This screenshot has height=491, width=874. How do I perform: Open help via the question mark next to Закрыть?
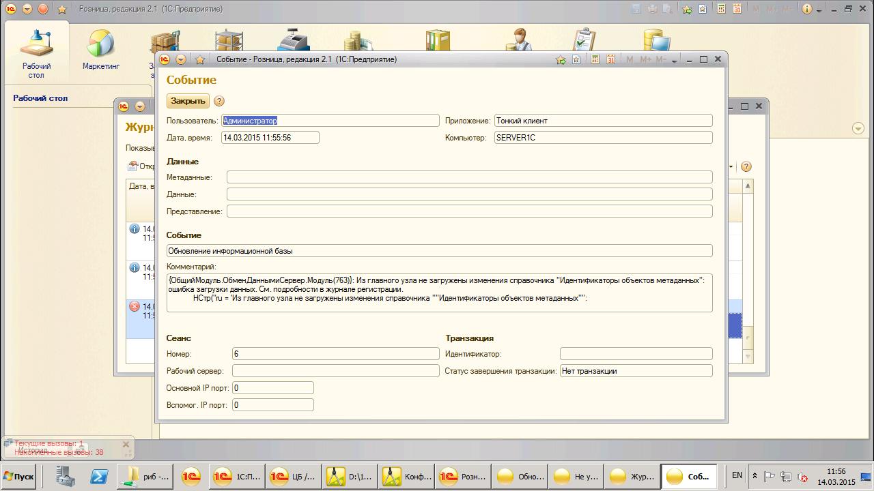click(219, 101)
